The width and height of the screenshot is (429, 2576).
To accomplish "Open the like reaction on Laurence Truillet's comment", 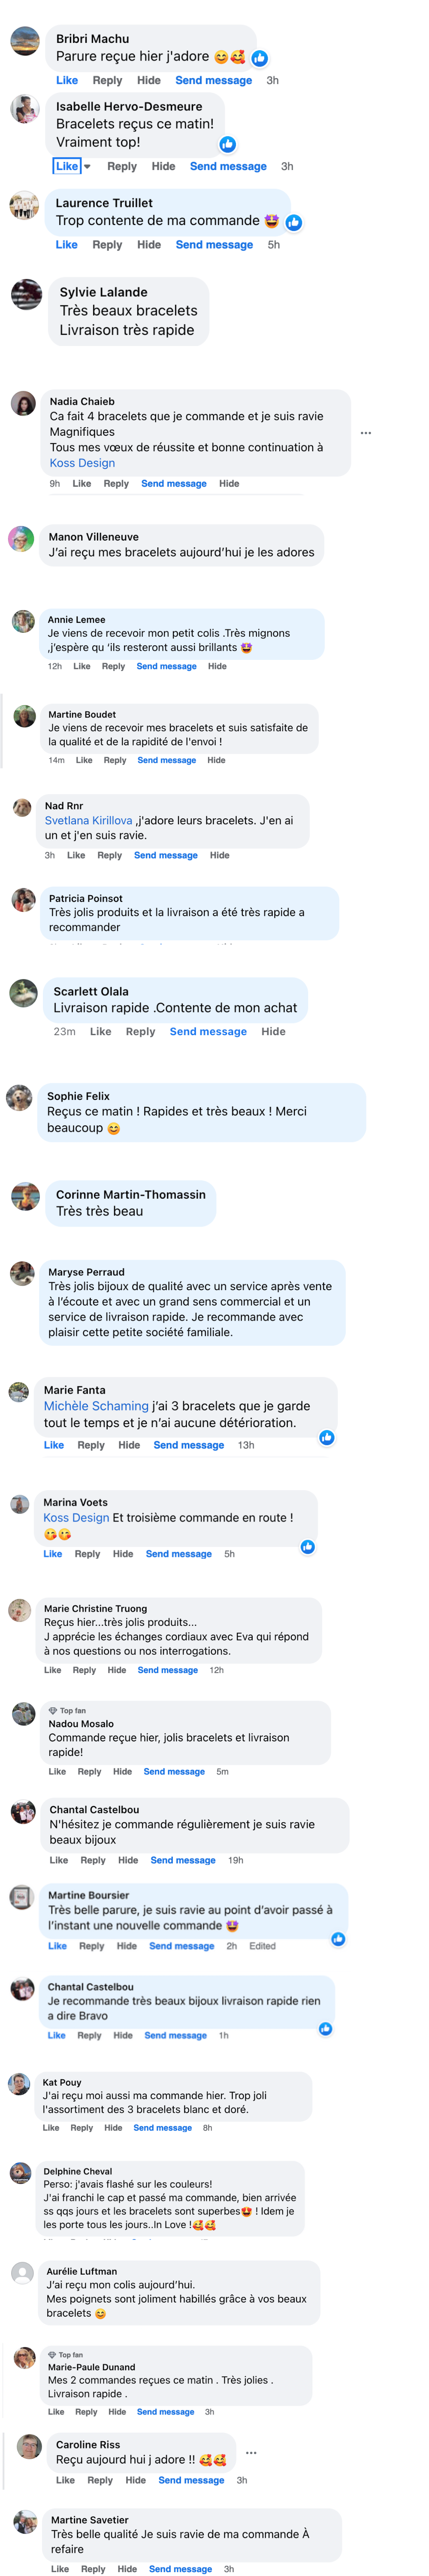I will tap(294, 222).
